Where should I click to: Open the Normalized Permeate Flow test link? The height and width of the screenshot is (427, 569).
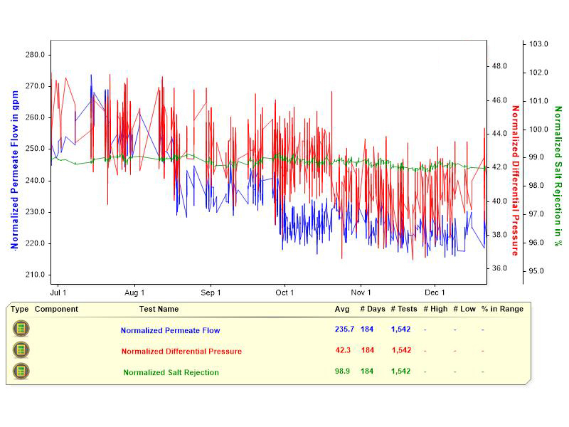(170, 330)
